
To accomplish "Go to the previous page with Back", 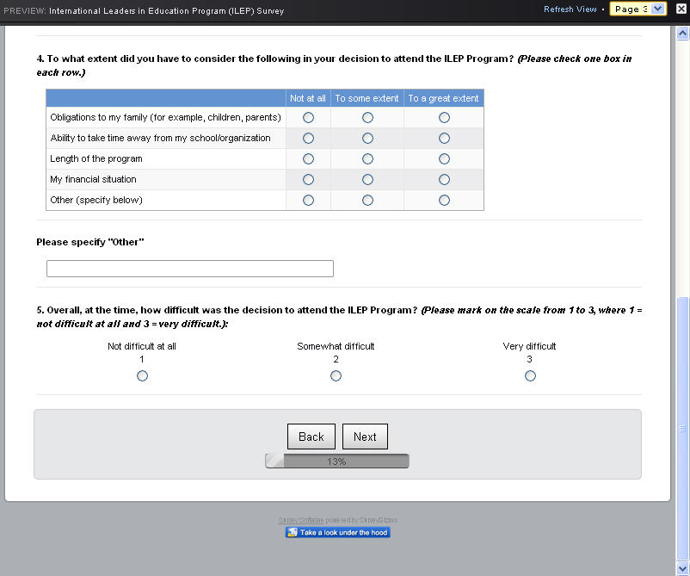I will (x=311, y=437).
